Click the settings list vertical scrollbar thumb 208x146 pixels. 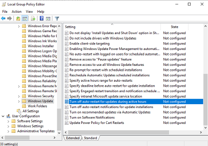(x=205, y=100)
